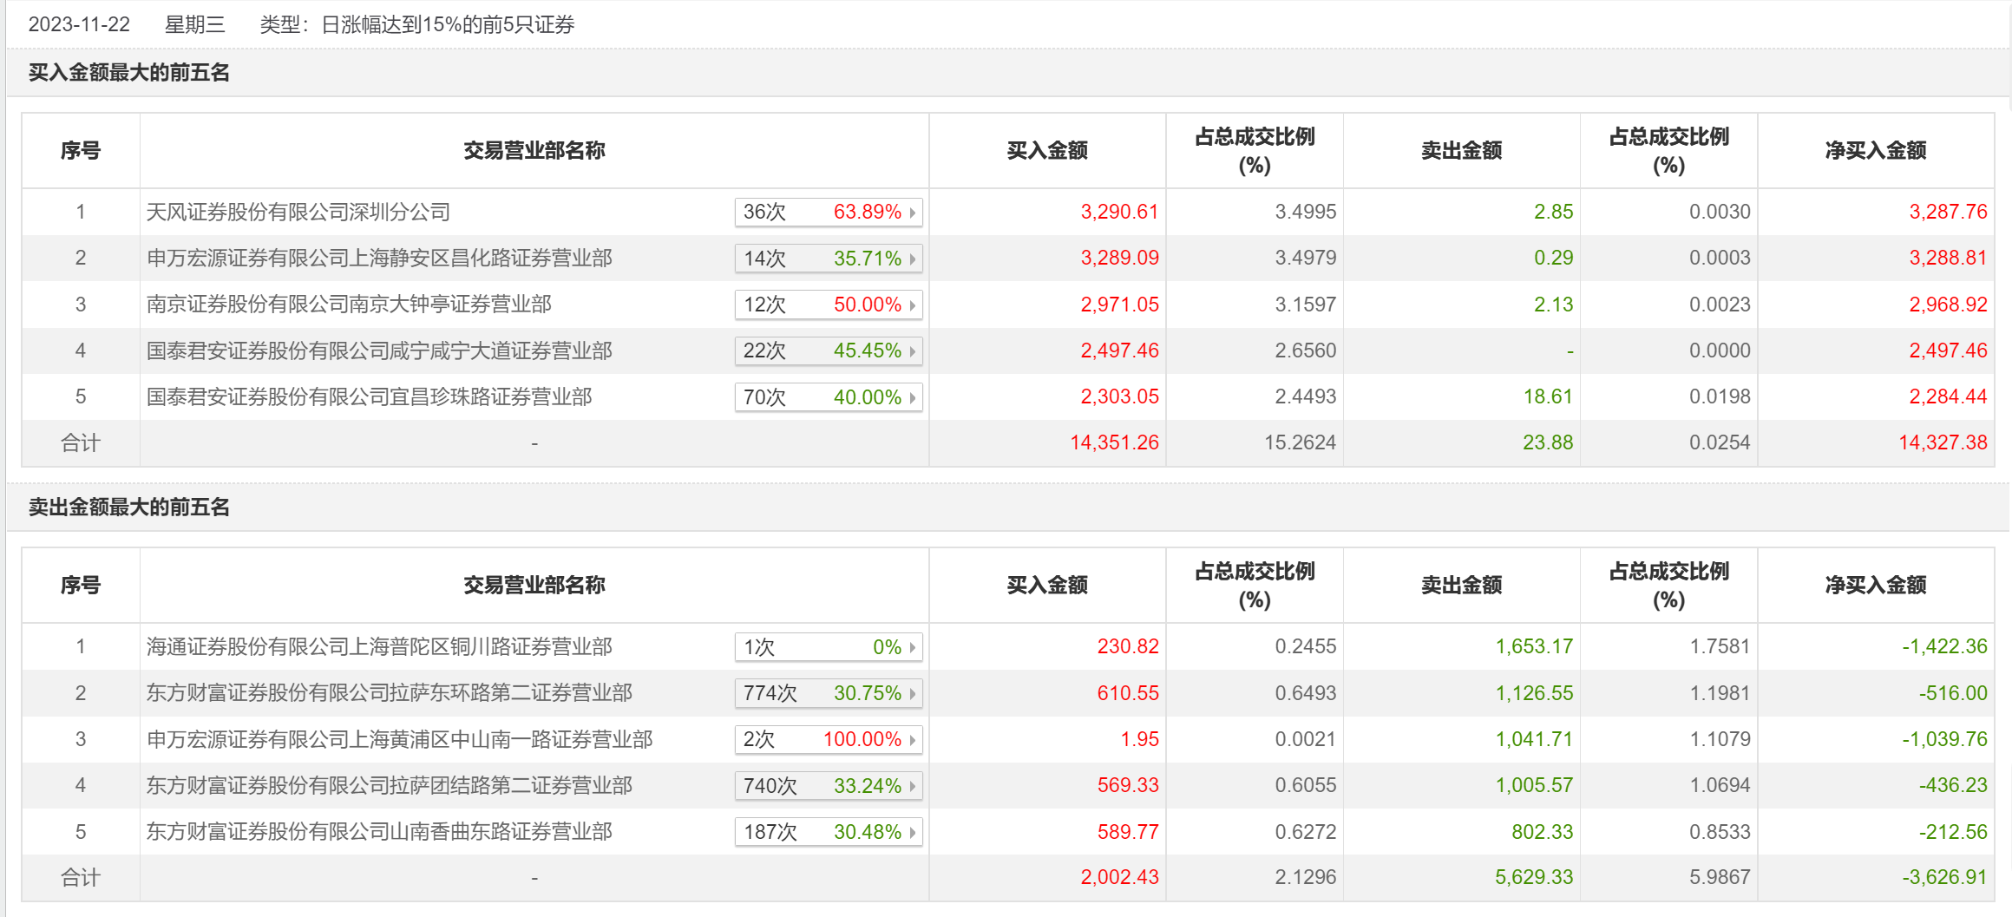Click 国泰君安宜昌珍珠路证券营业部 link

(369, 396)
